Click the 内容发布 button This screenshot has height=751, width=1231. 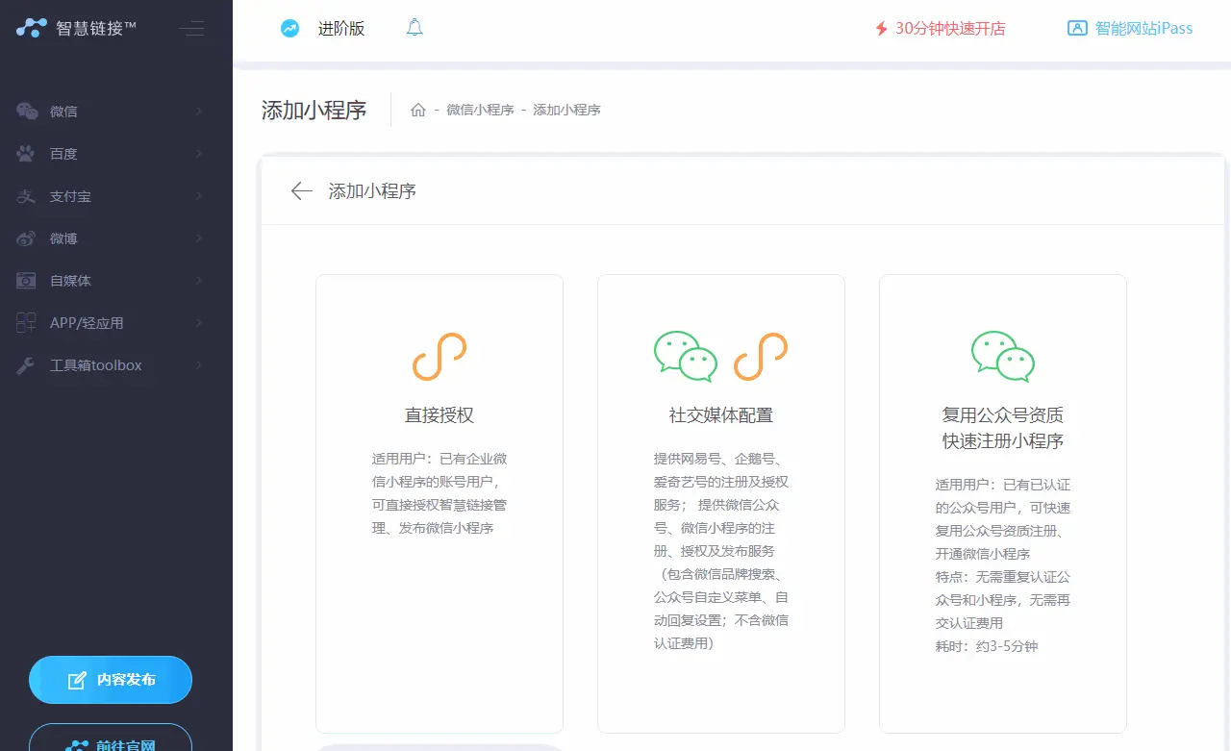(110, 679)
